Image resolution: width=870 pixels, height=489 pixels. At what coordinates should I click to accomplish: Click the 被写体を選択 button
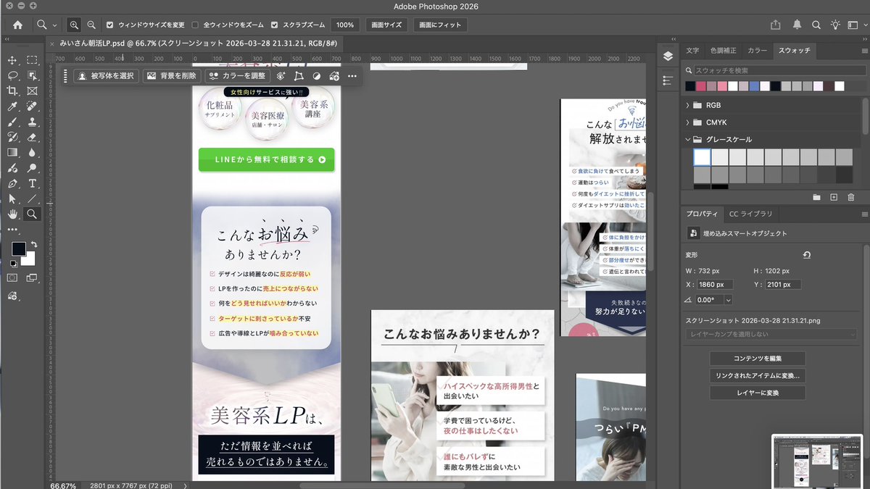(104, 75)
